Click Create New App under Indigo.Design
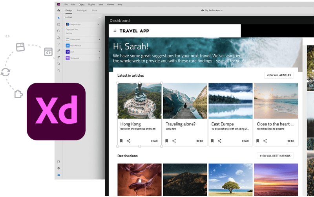 coord(72,29)
